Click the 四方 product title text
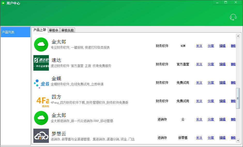 [x=56, y=97]
